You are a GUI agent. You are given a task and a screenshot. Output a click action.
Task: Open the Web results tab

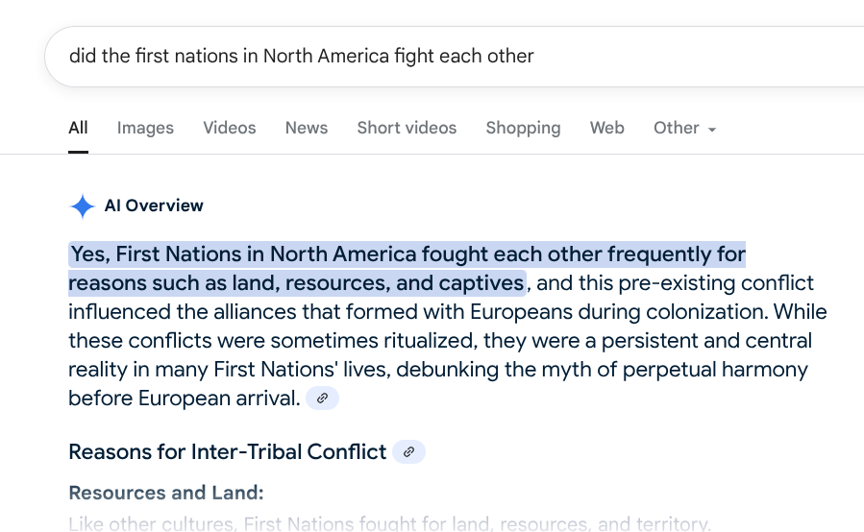pos(606,128)
